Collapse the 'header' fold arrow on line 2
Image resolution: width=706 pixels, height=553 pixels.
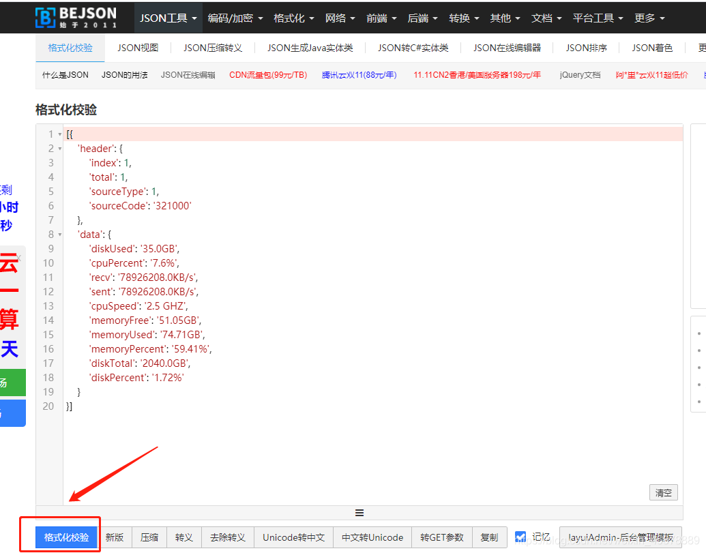point(60,149)
